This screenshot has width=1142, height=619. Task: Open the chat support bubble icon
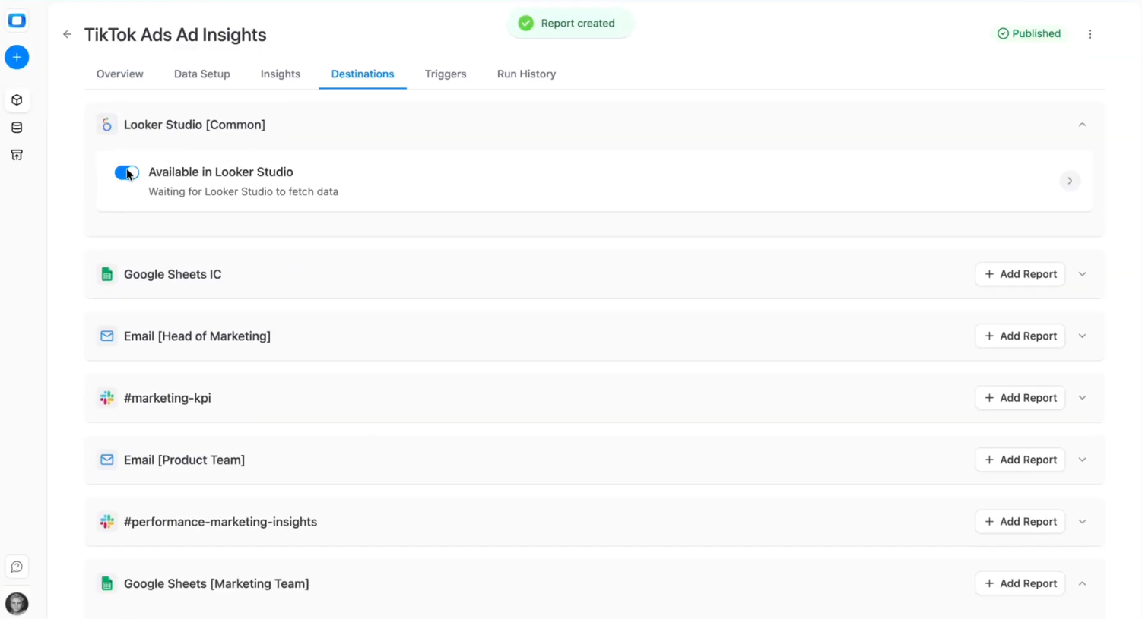click(x=17, y=567)
